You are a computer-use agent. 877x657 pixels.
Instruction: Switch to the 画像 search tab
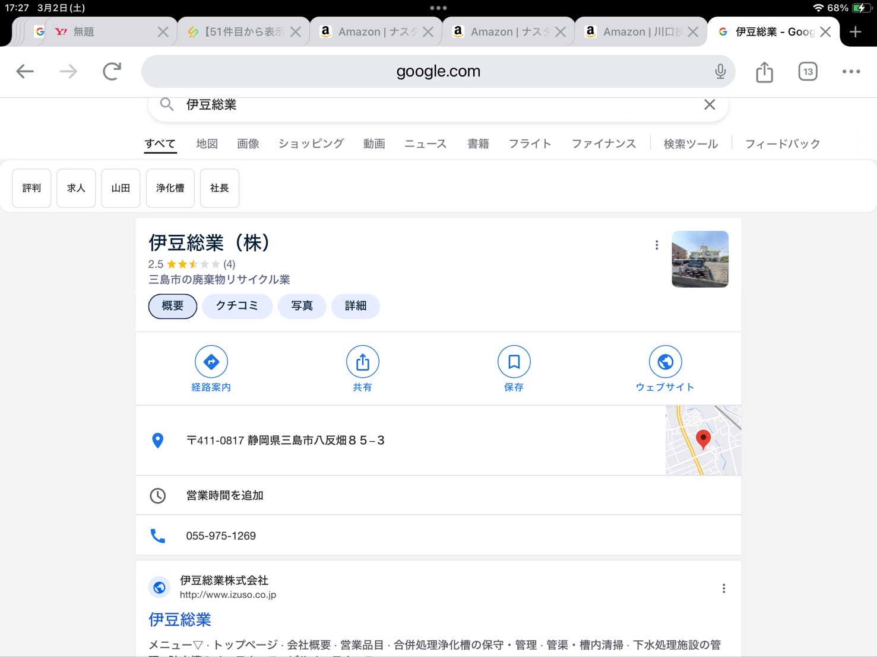point(248,143)
